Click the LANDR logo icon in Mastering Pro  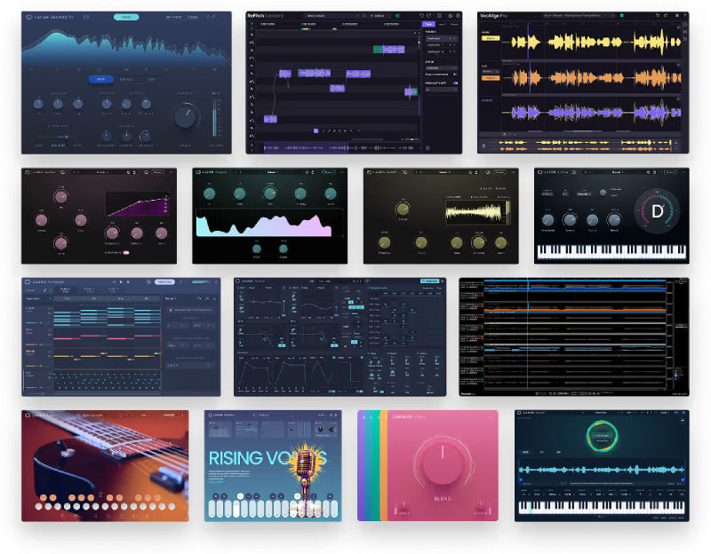(x=29, y=17)
